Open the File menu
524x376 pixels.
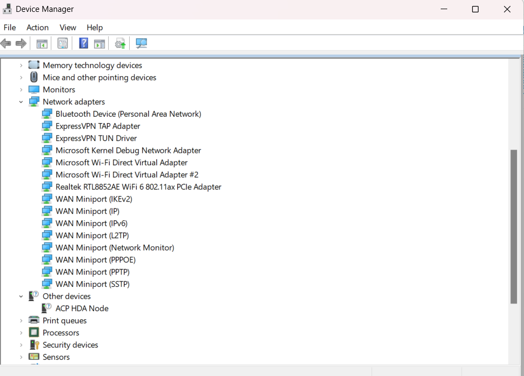point(10,28)
